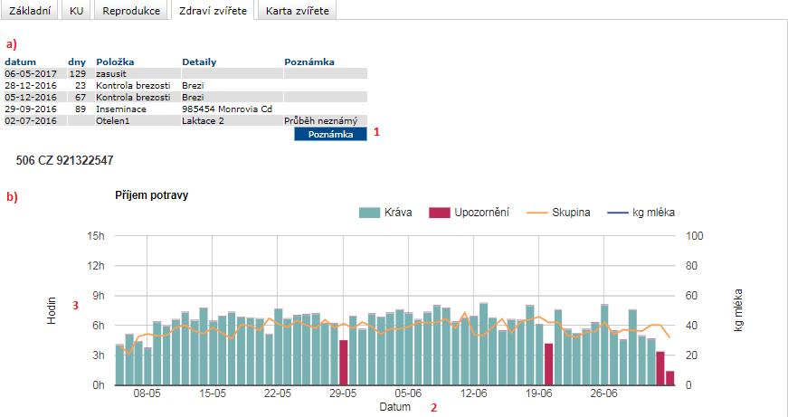The height and width of the screenshot is (417, 788).
Task: Toggle the Skupina legend line marker
Action: click(x=536, y=213)
